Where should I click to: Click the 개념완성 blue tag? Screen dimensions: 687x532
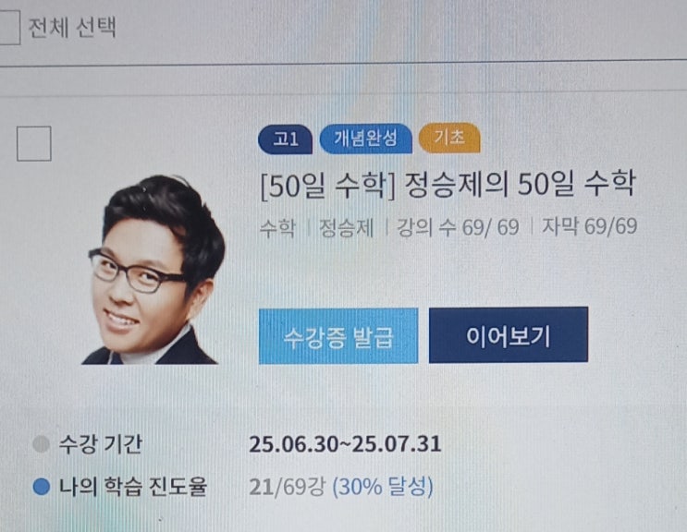[366, 139]
